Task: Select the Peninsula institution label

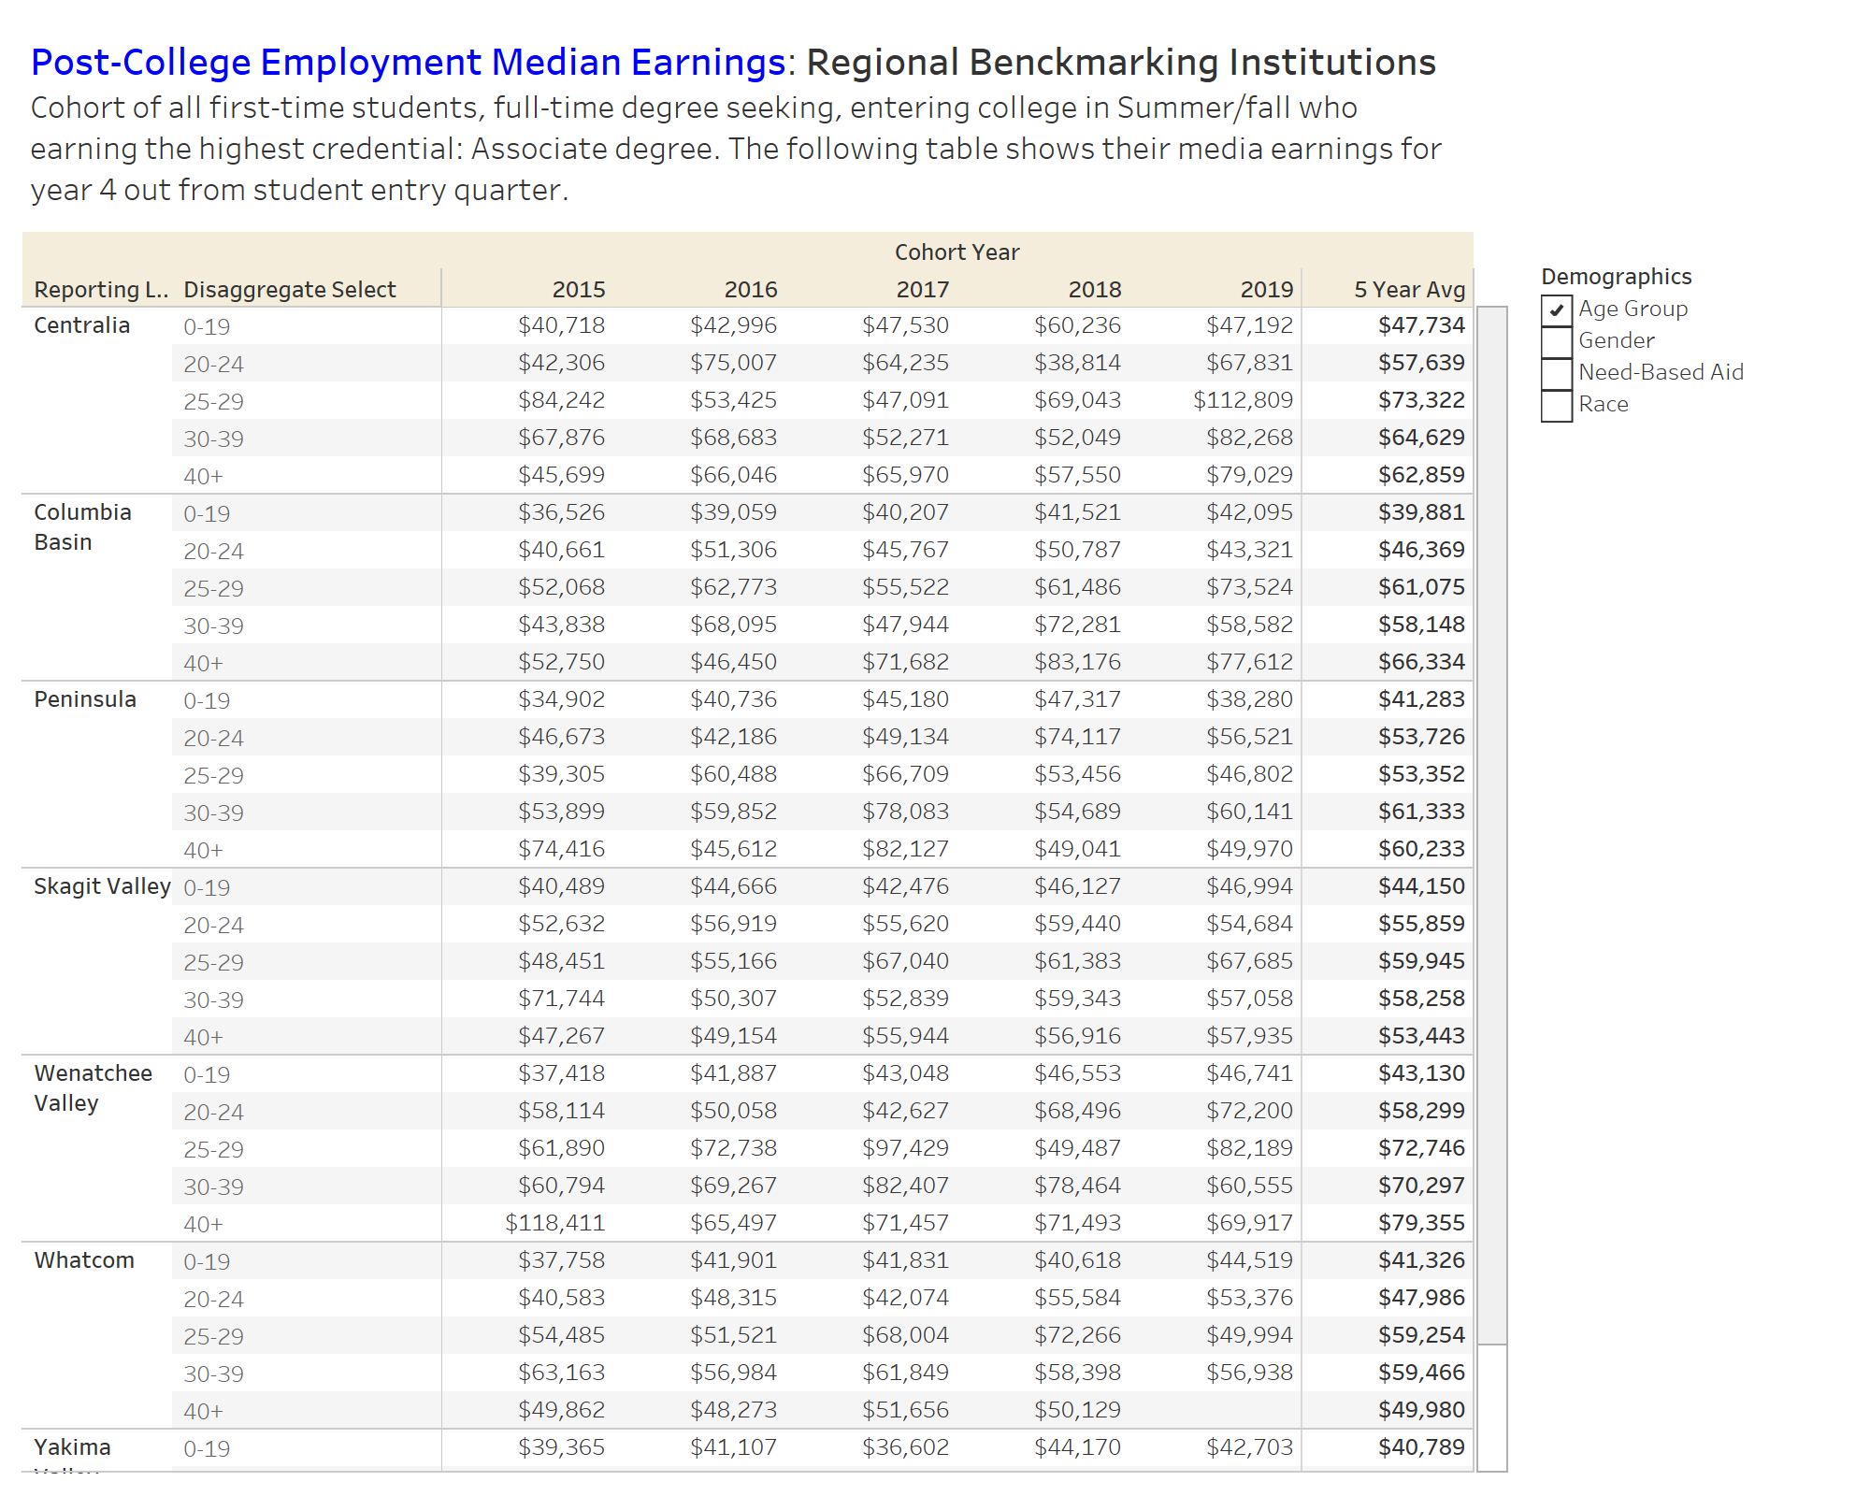Action: (85, 699)
